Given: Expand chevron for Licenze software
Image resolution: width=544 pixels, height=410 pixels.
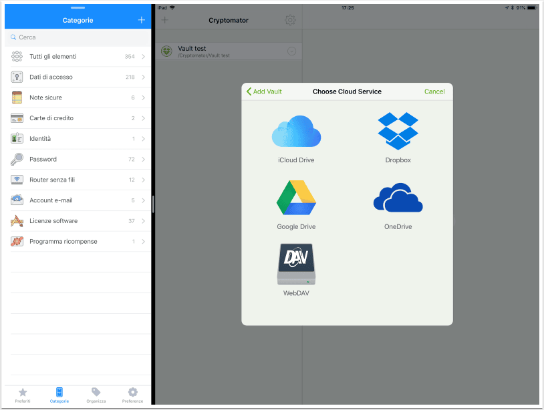Looking at the screenshot, I should click(144, 221).
